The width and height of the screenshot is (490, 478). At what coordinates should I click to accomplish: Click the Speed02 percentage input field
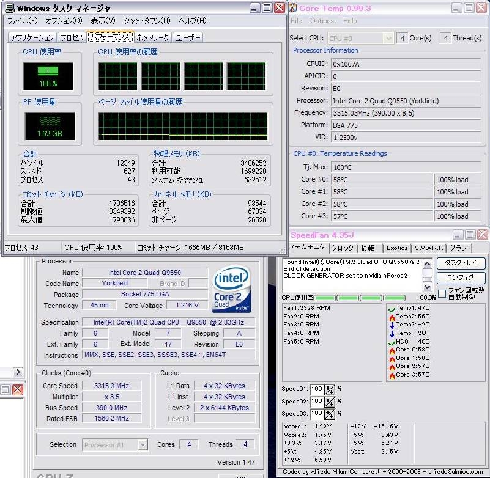(x=316, y=402)
